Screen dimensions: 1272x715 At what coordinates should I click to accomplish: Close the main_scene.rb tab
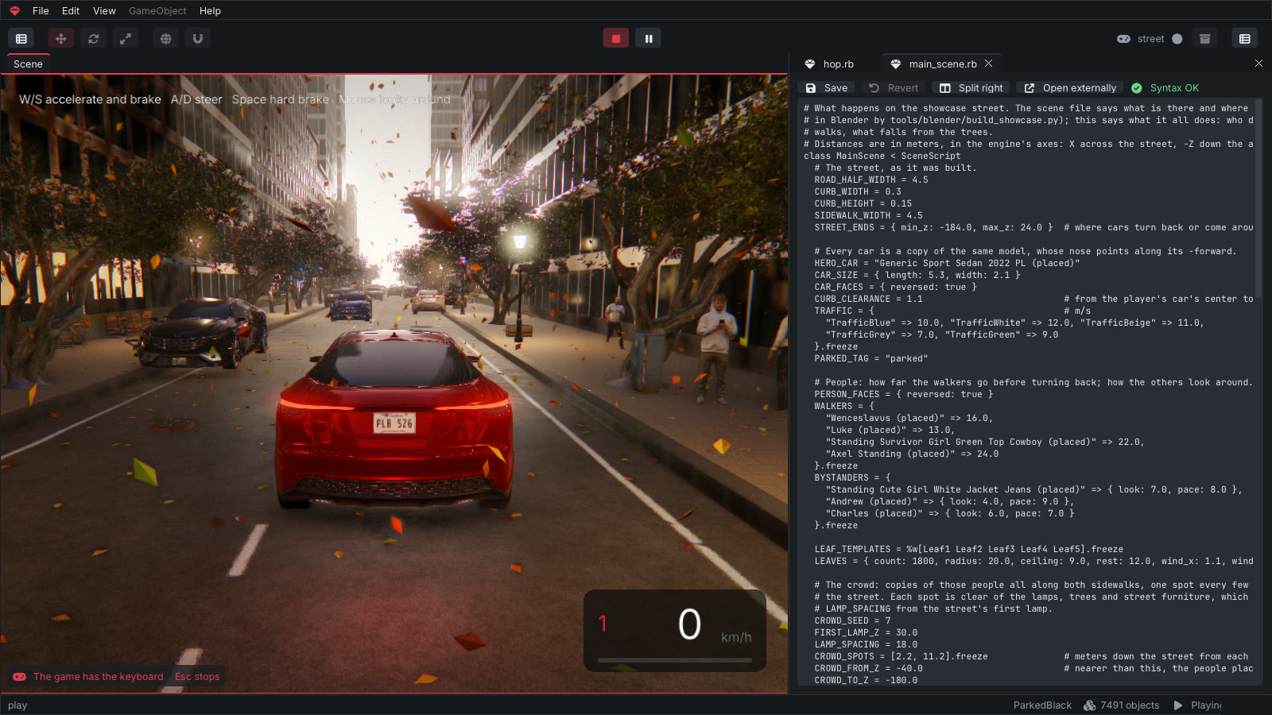988,64
